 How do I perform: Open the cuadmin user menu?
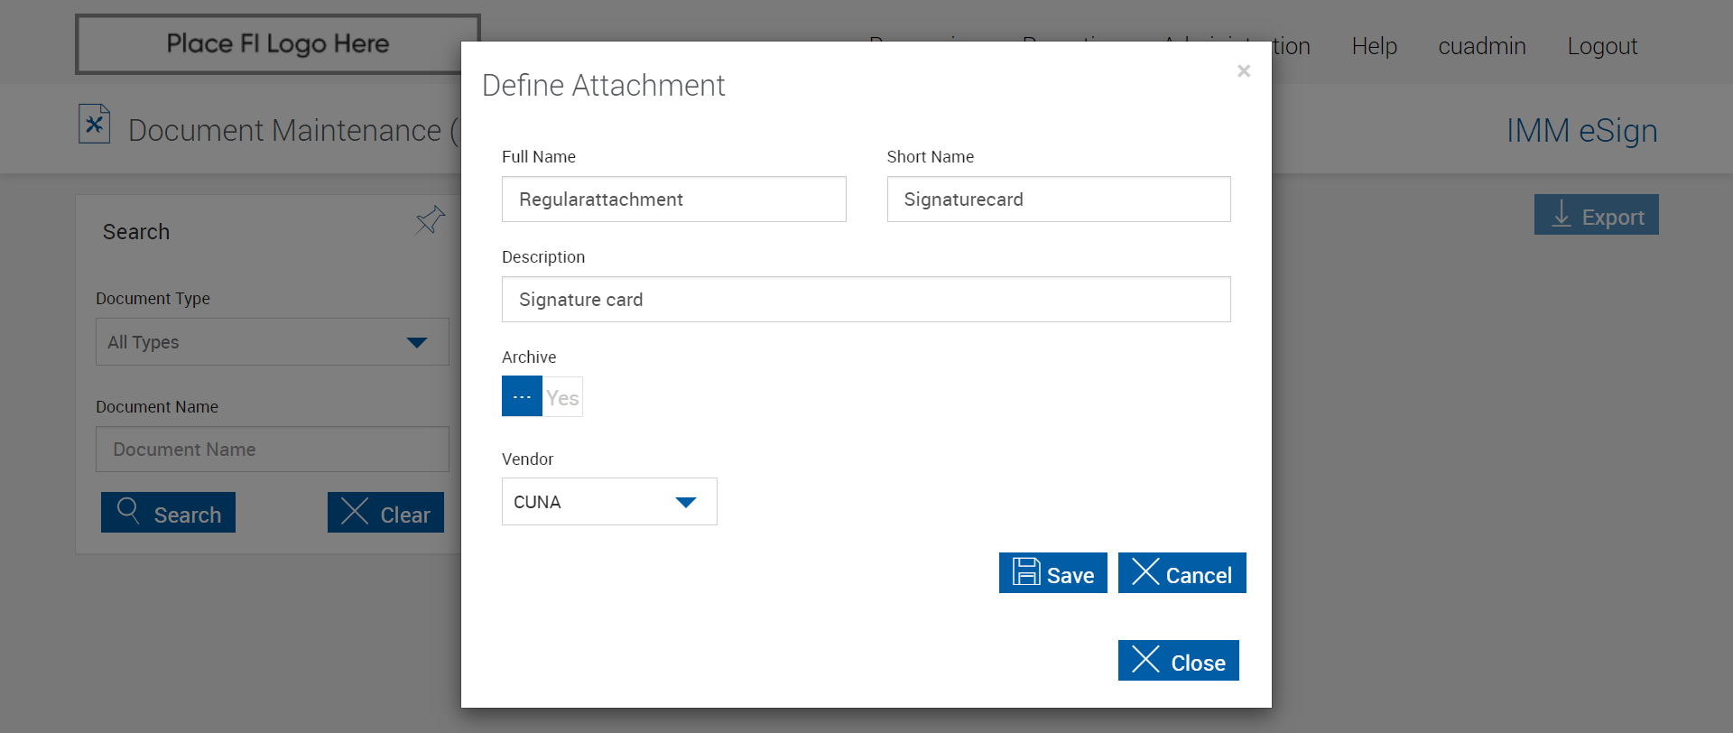click(1481, 46)
